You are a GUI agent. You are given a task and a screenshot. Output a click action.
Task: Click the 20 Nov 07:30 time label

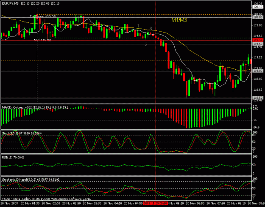click(216, 203)
